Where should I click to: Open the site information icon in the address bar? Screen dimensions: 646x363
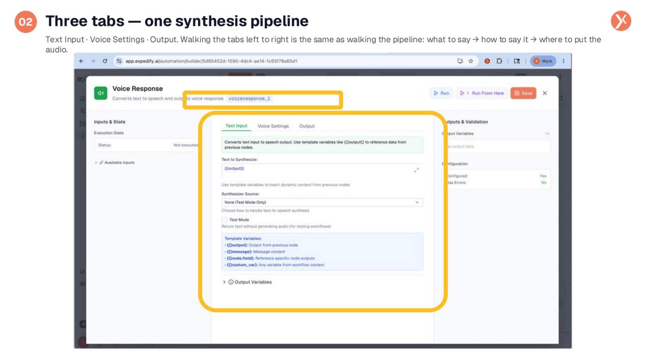(119, 61)
